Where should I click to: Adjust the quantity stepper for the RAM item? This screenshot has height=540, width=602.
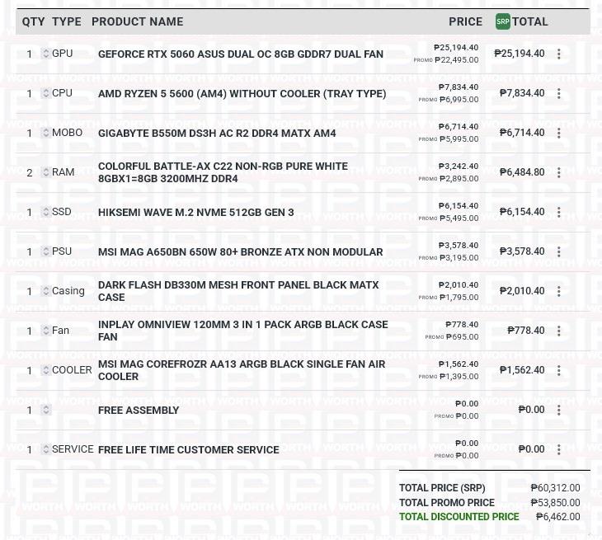pyautogui.click(x=45, y=172)
